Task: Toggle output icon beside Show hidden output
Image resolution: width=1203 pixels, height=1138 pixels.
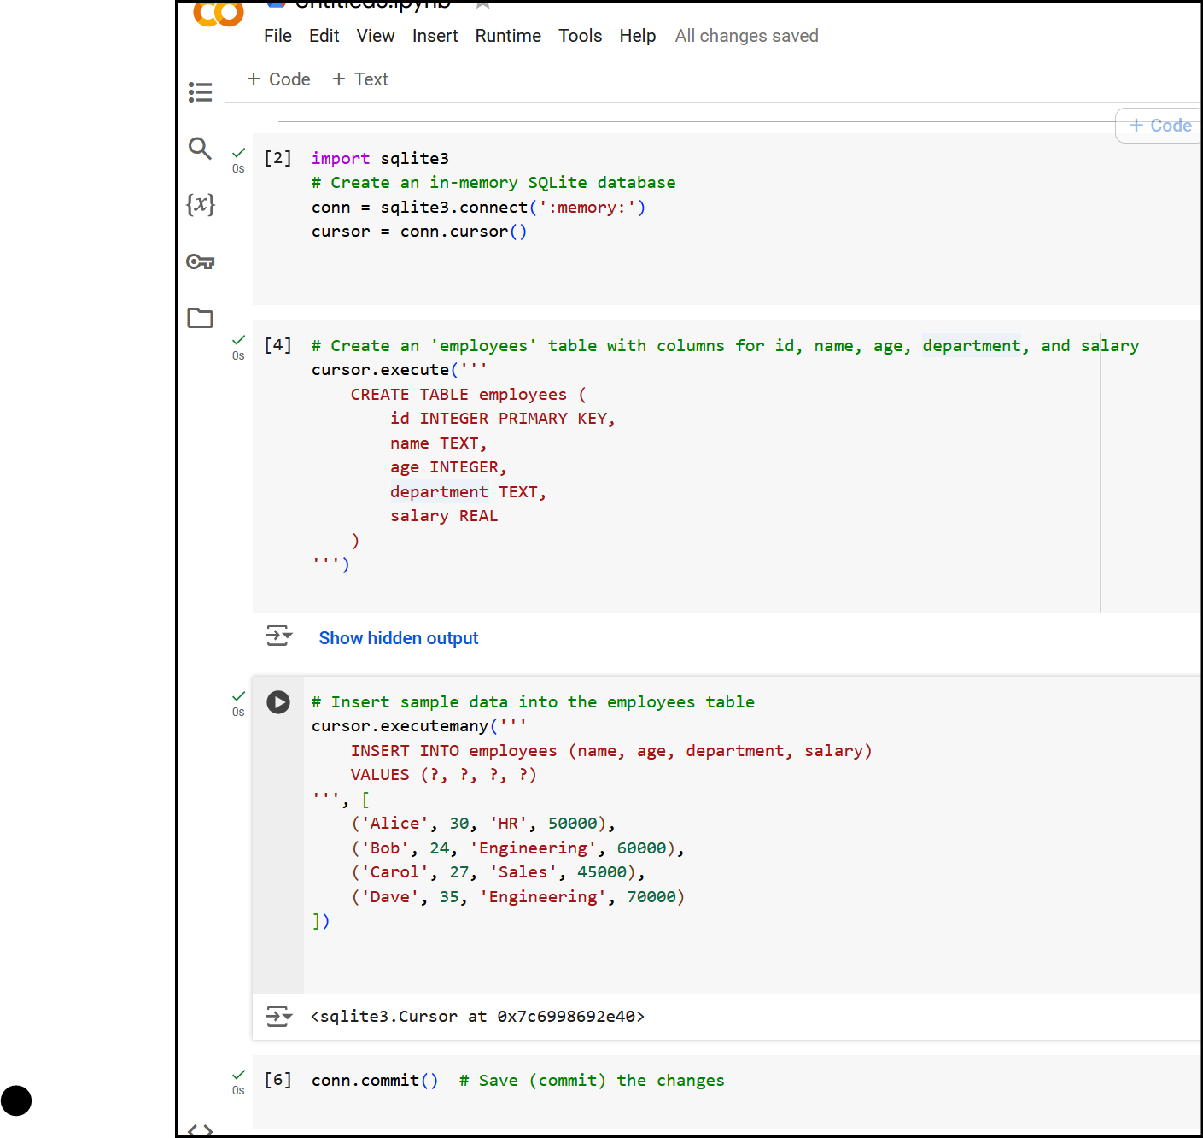Action: [x=278, y=636]
